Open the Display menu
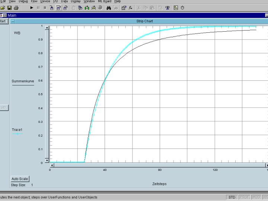Screen dimensions: 268x201 (76, 1)
